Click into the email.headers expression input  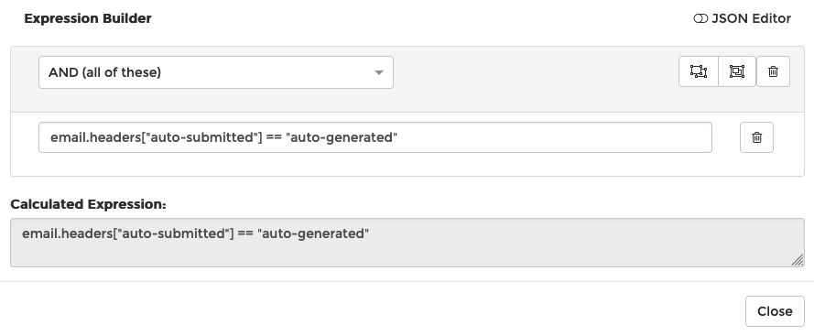pos(374,137)
